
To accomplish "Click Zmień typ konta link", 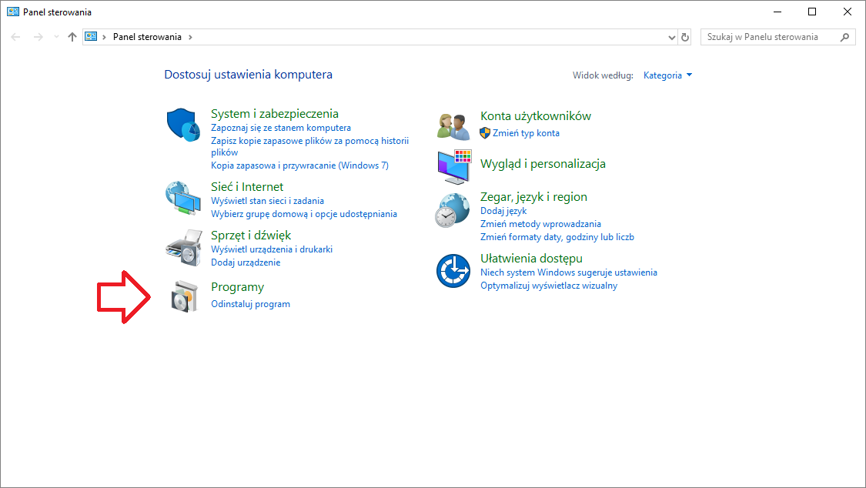I will click(526, 133).
